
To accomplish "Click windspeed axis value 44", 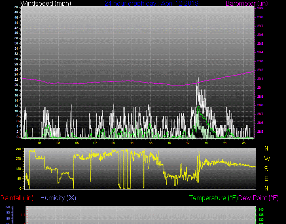I will pos(16,23).
